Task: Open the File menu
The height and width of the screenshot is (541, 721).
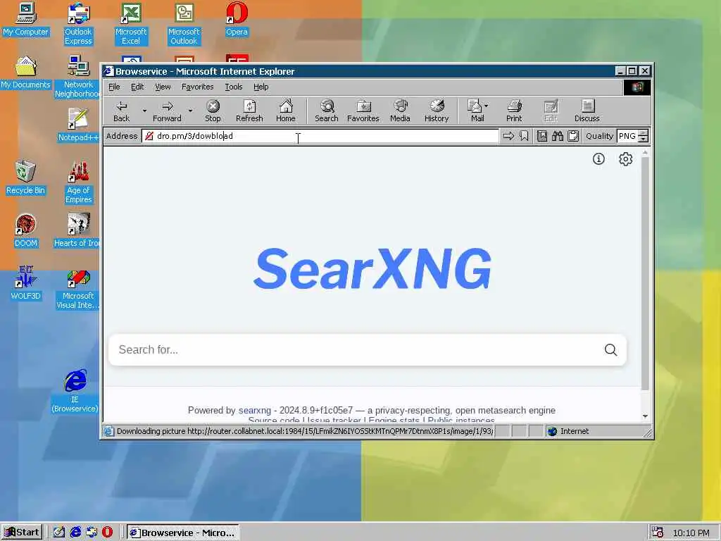Action: point(114,87)
